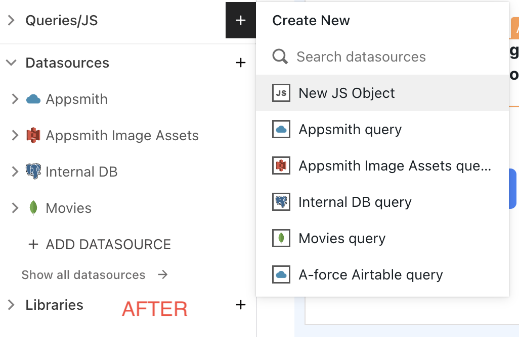Select New JS Object from the menu
The width and height of the screenshot is (519, 337).
[x=347, y=93]
